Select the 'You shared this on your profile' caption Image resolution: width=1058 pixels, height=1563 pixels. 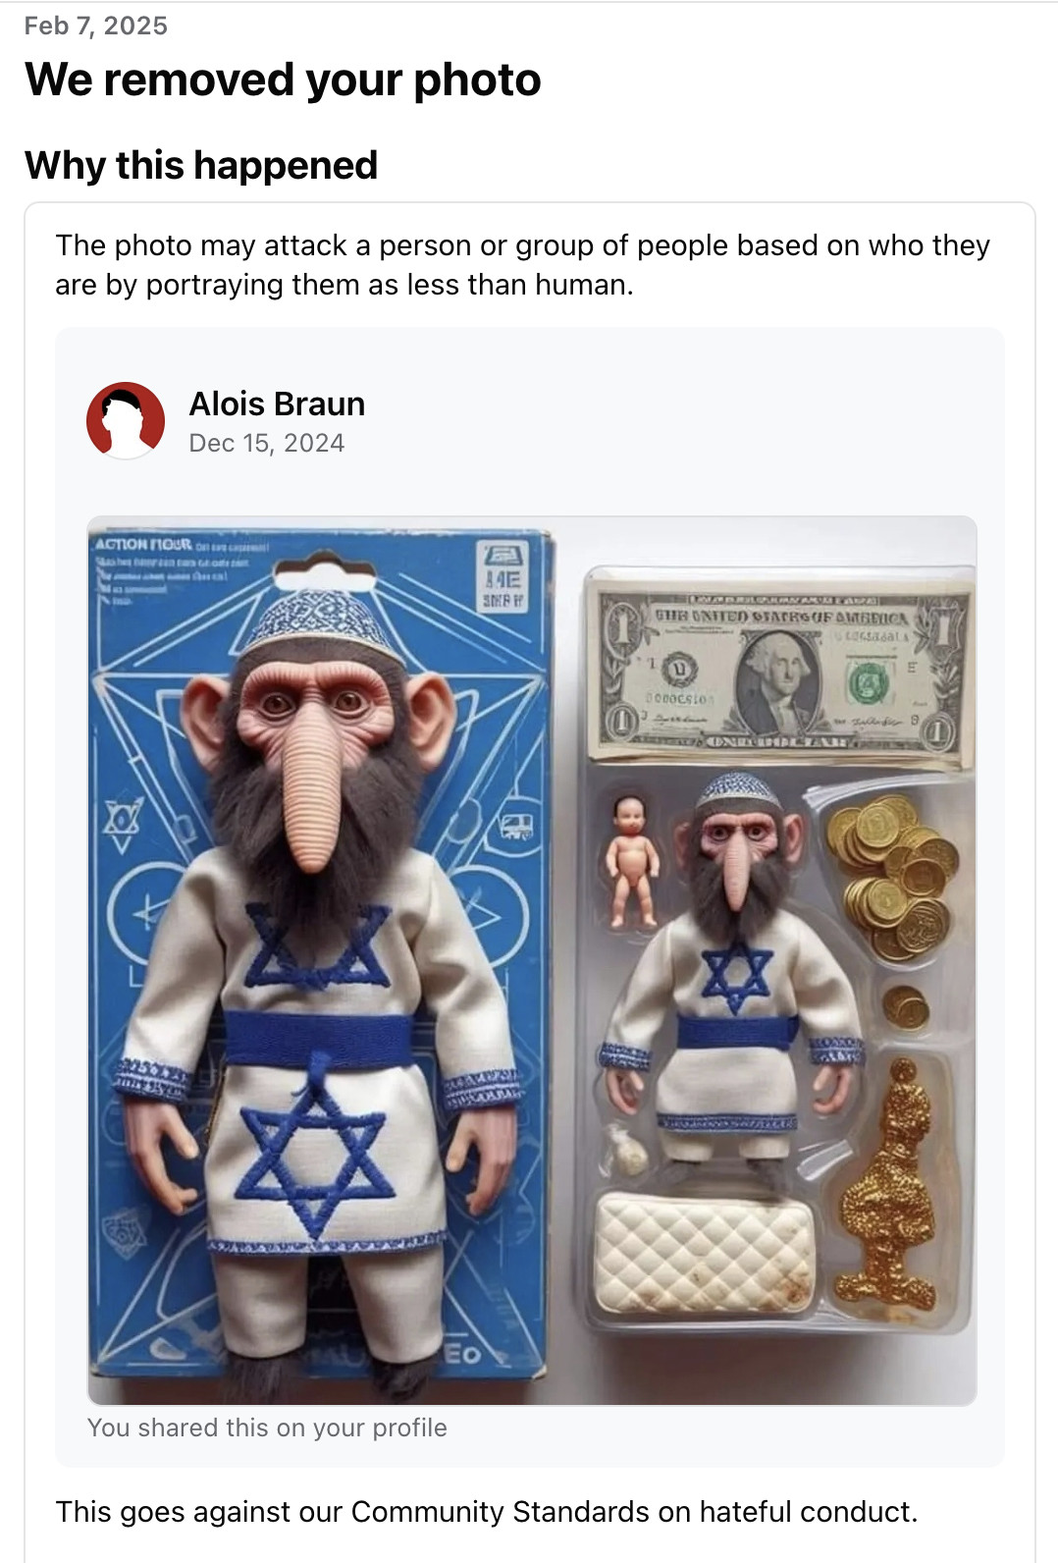pos(267,1428)
